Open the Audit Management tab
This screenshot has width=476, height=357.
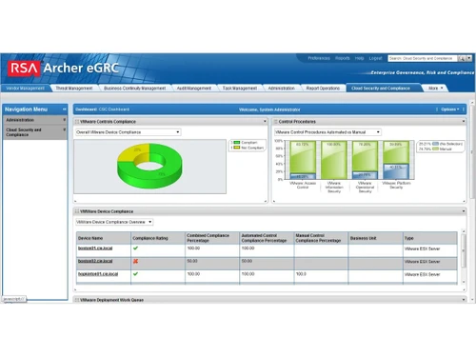194,89
